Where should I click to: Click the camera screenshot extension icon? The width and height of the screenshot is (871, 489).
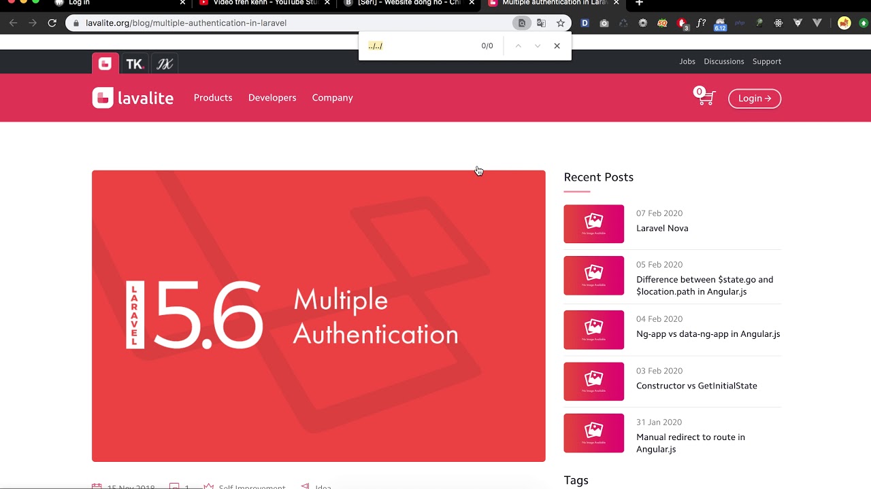click(x=604, y=23)
